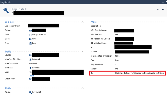Screen dimensions: 167x98
Task: Select the Scheme value 'IKE'
Action: coord(117,69)
